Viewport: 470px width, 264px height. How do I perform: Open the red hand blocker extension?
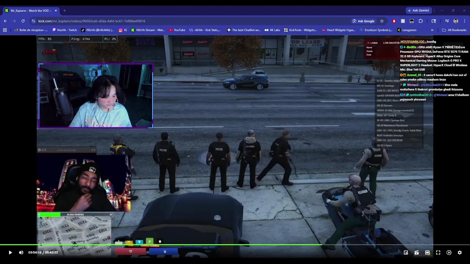394,21
